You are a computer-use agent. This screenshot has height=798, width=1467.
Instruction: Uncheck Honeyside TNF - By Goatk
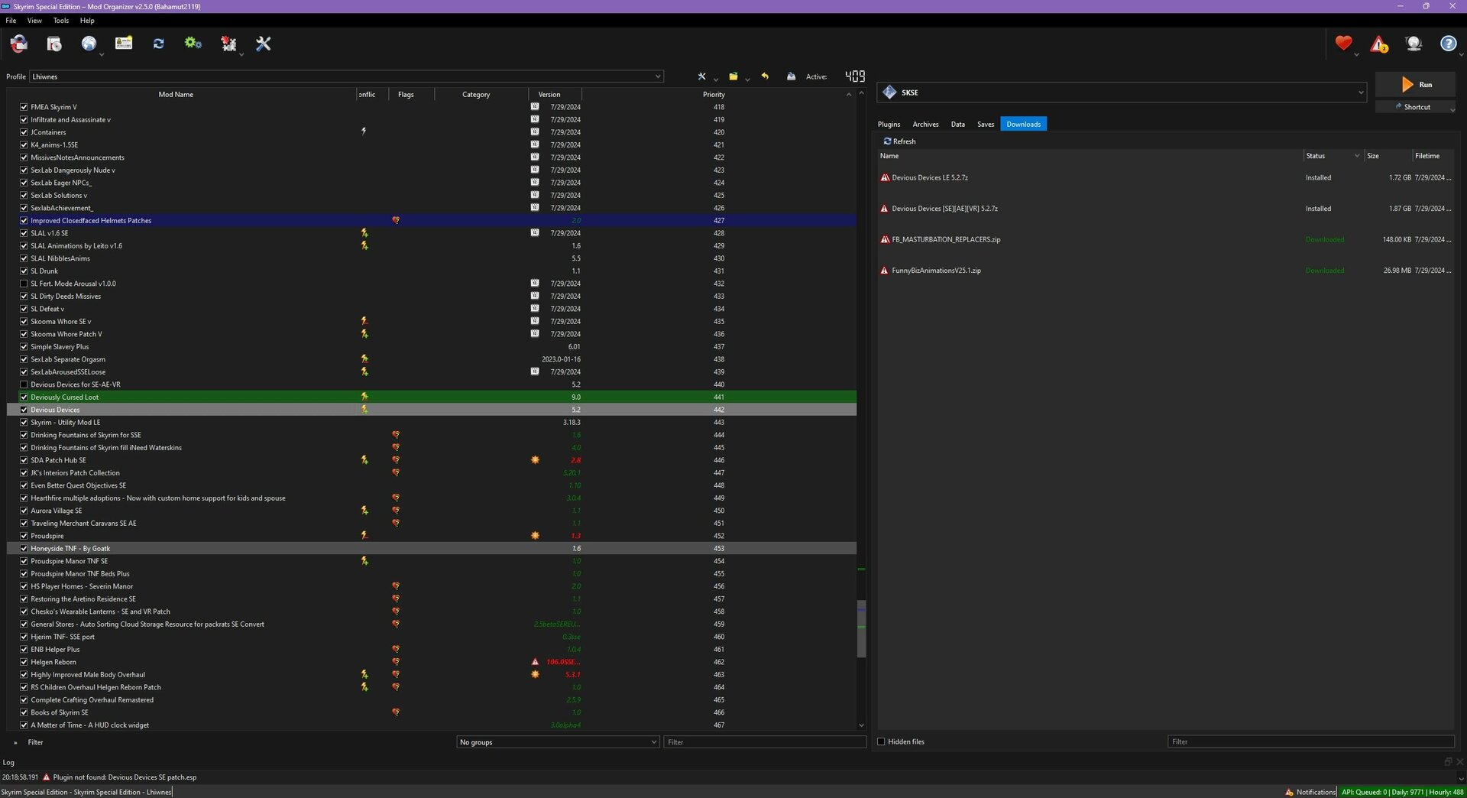click(x=24, y=548)
